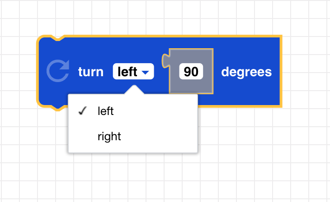This screenshot has width=330, height=202.
Task: Click blank space right of "right" in the menu
Action: tap(163, 136)
